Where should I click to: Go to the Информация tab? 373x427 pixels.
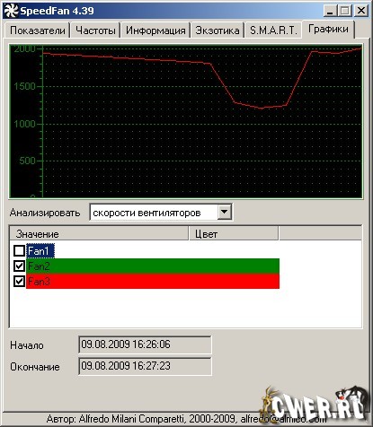(155, 30)
